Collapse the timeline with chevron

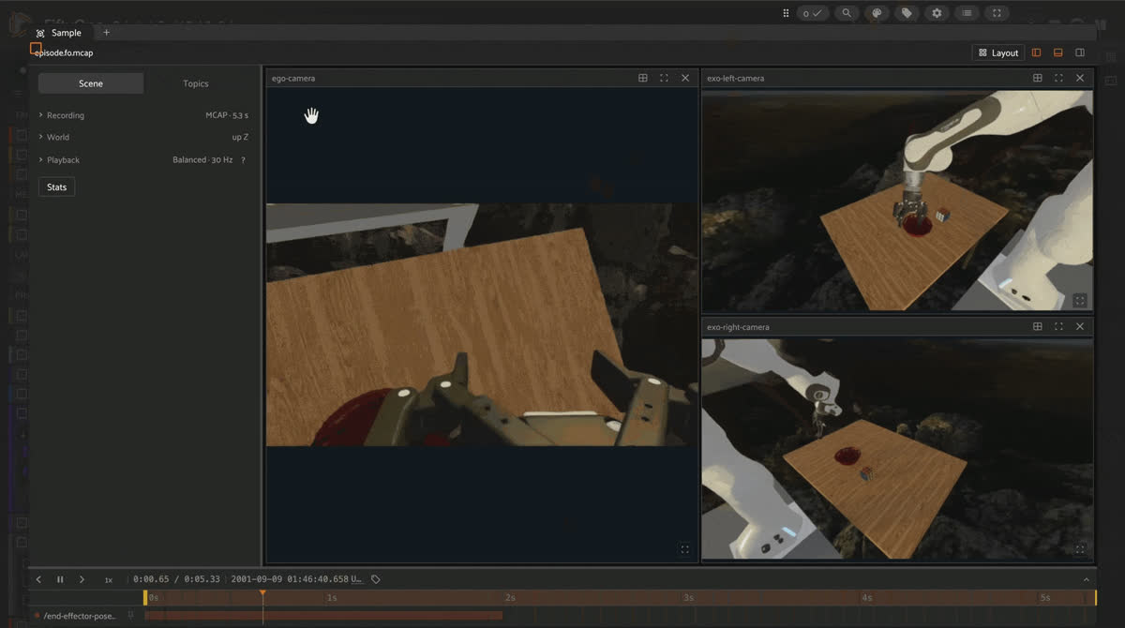(1088, 579)
